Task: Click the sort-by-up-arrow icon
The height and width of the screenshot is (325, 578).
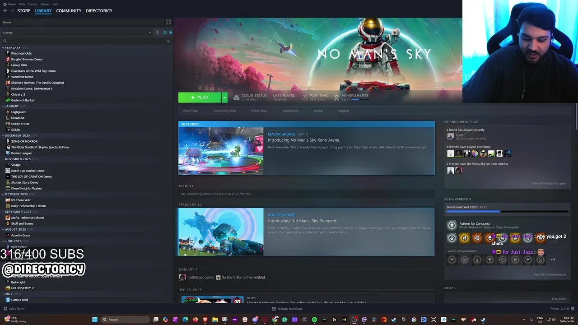Action: coord(158,32)
